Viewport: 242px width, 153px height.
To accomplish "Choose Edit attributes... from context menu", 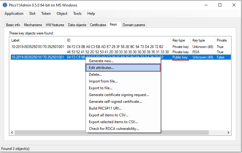I will [123, 68].
